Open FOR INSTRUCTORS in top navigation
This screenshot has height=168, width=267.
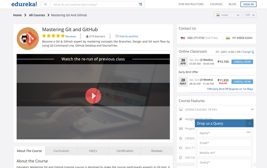coord(191,4)
